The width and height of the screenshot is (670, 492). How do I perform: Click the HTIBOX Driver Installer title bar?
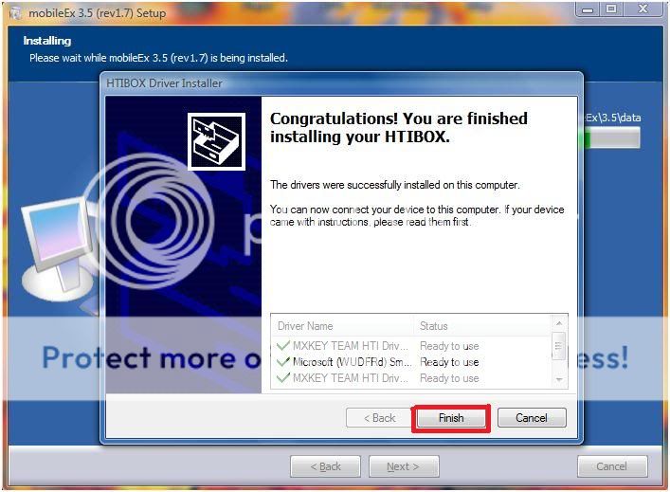click(342, 83)
